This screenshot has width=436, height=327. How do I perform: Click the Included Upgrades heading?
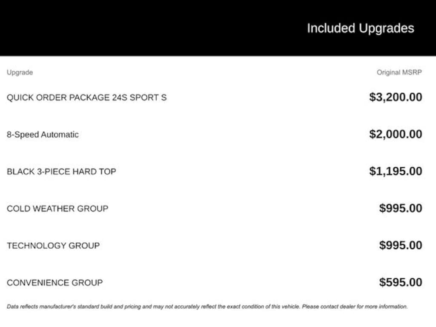360,28
